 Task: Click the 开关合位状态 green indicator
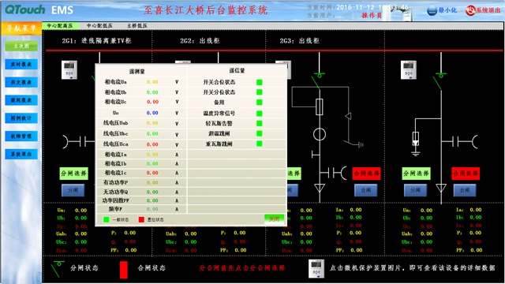260,82
